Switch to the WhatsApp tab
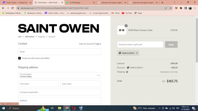Image resolution: width=198 pixels, height=111 pixels. coord(80,2)
